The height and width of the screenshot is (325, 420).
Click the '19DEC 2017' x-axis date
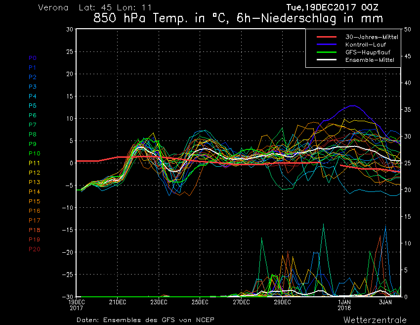click(x=77, y=305)
